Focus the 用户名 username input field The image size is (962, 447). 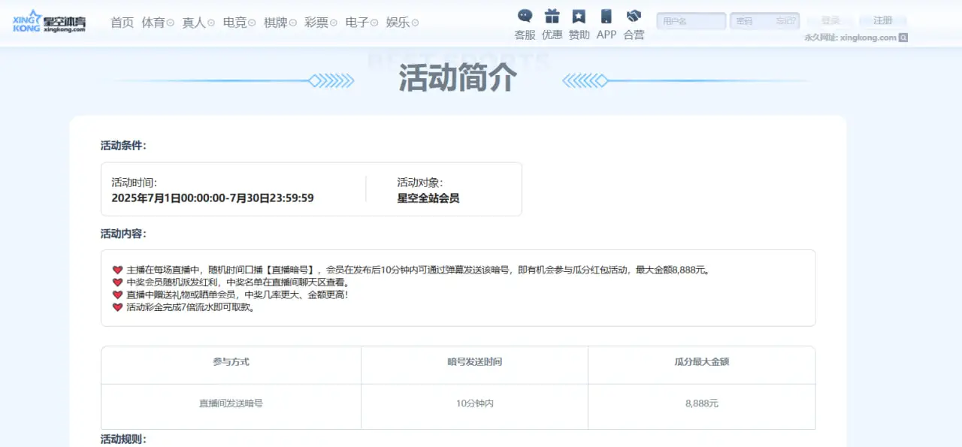pos(691,21)
